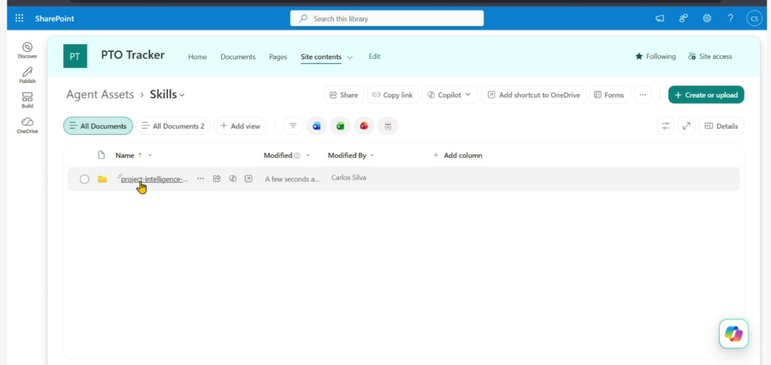Open the megaphone announcements icon
The height and width of the screenshot is (365, 771).
coord(660,19)
